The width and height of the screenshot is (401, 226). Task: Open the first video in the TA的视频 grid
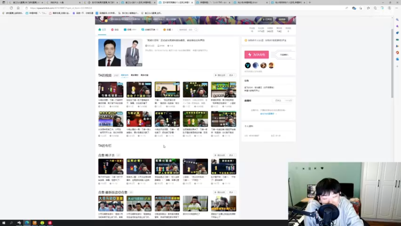coord(111,90)
